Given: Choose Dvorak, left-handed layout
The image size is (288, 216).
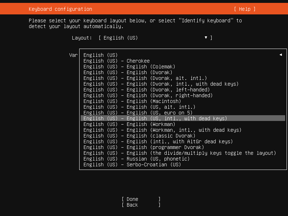Looking at the screenshot, I should pyautogui.click(x=147, y=90).
